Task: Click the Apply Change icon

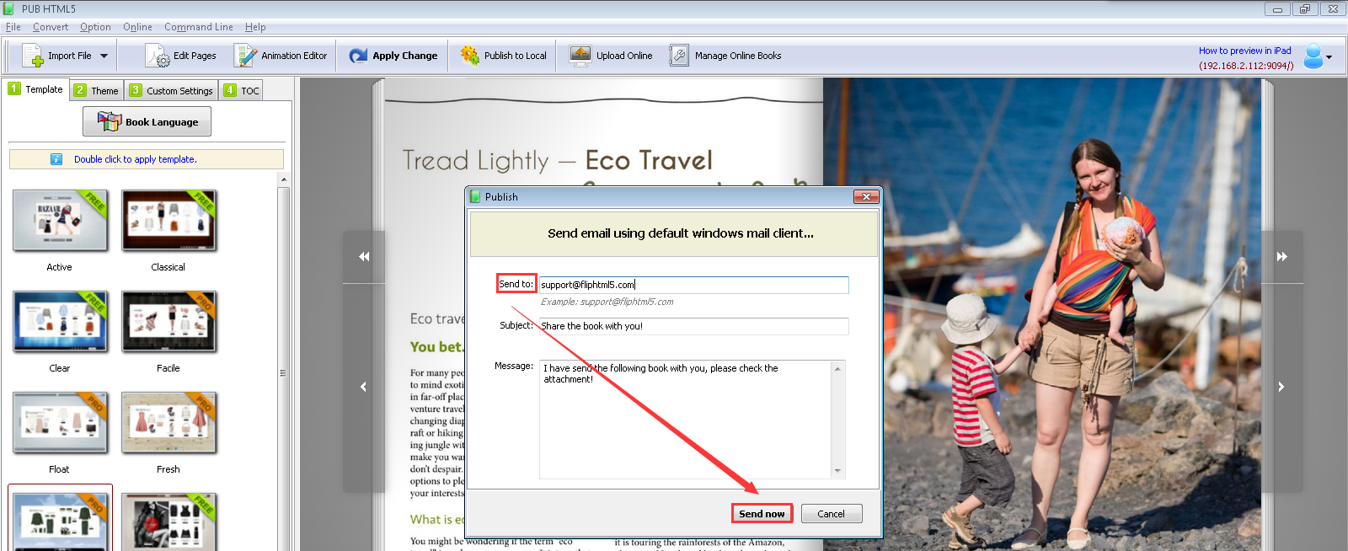Action: click(358, 56)
